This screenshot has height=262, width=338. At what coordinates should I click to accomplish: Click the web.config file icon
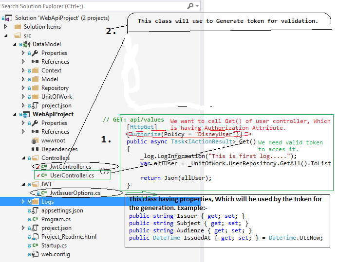pyautogui.click(x=35, y=254)
